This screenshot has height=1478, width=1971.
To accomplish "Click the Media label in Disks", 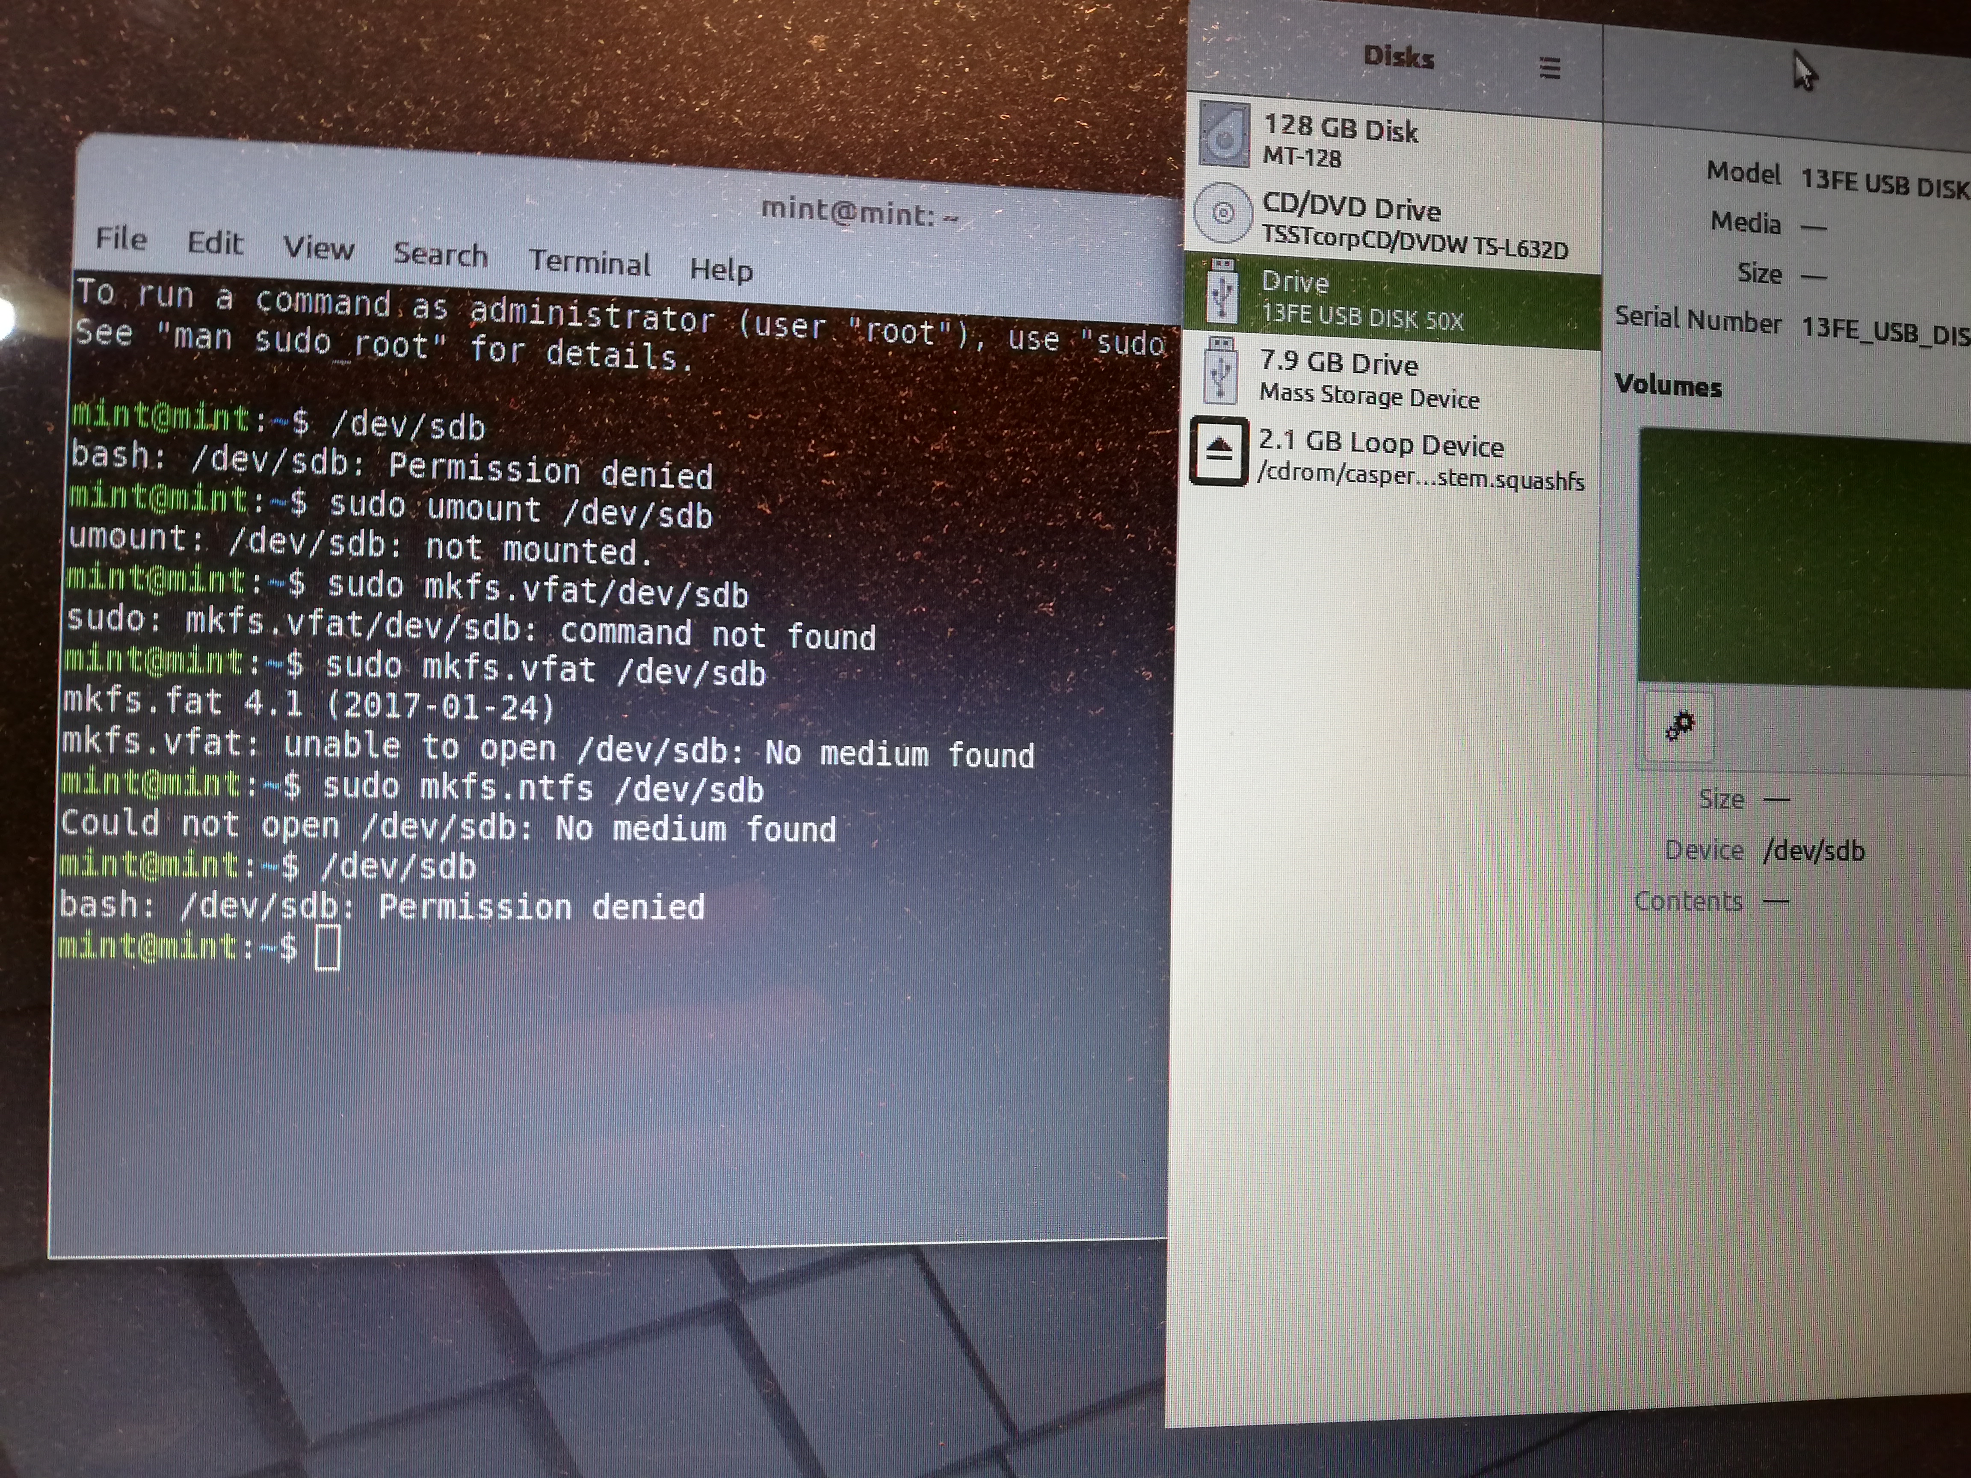I will 1746,222.
